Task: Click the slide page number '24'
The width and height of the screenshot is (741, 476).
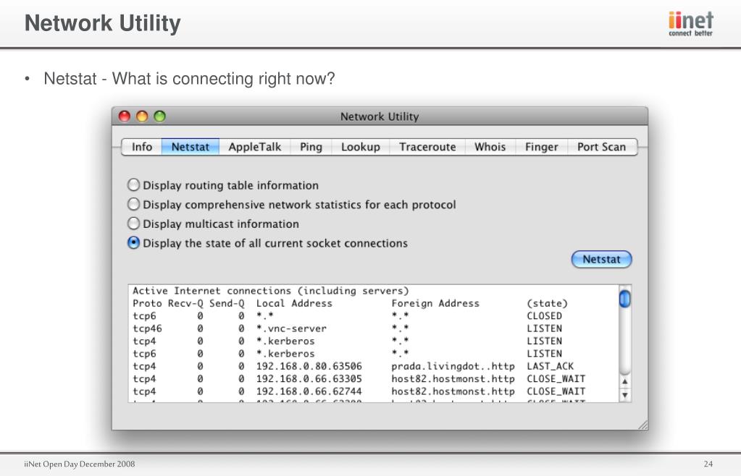Action: (x=708, y=464)
